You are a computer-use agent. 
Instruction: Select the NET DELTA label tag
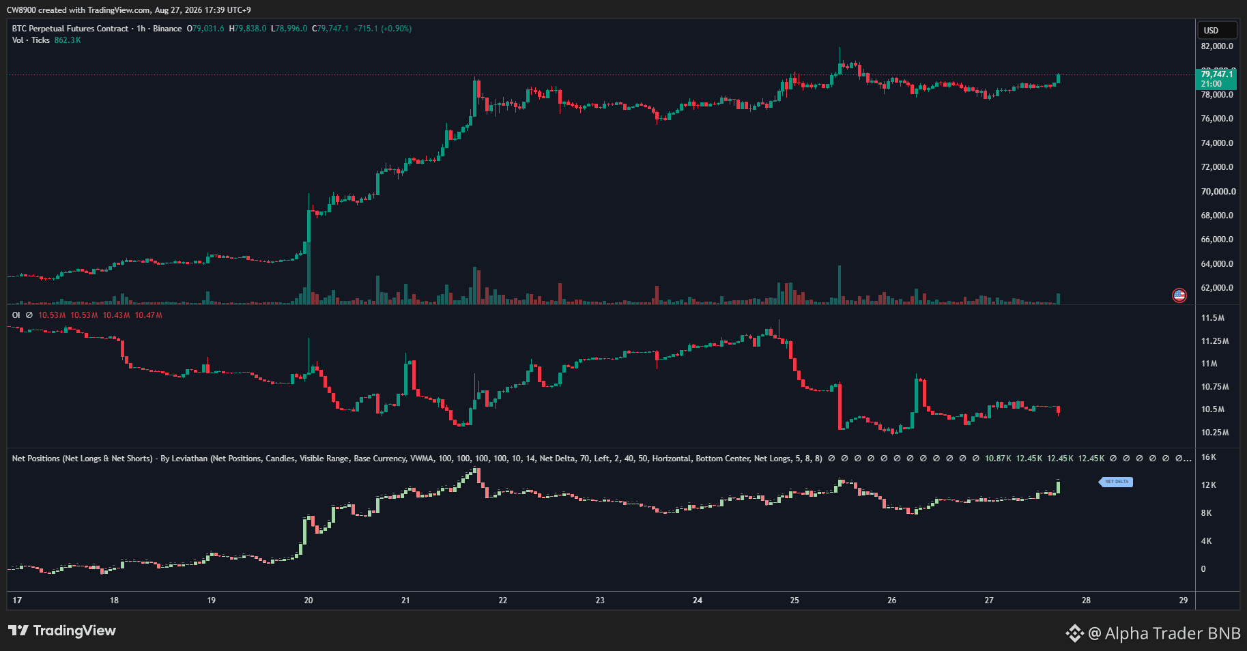[1116, 482]
